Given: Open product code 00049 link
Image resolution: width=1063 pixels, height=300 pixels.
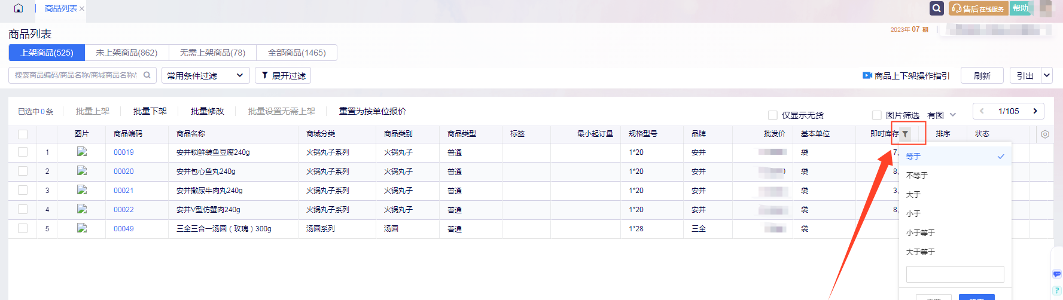Looking at the screenshot, I should 124,229.
